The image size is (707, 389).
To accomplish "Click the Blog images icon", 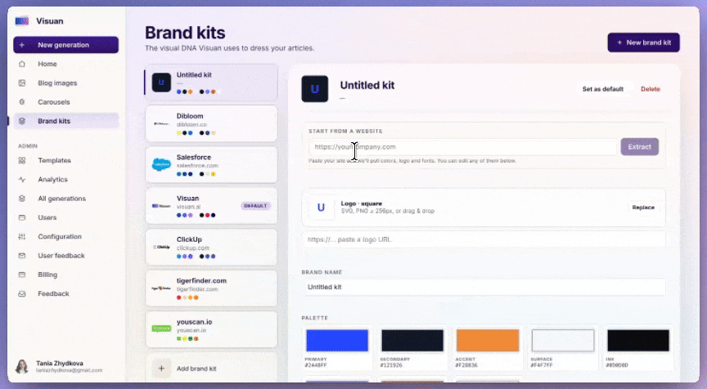I will coord(21,83).
